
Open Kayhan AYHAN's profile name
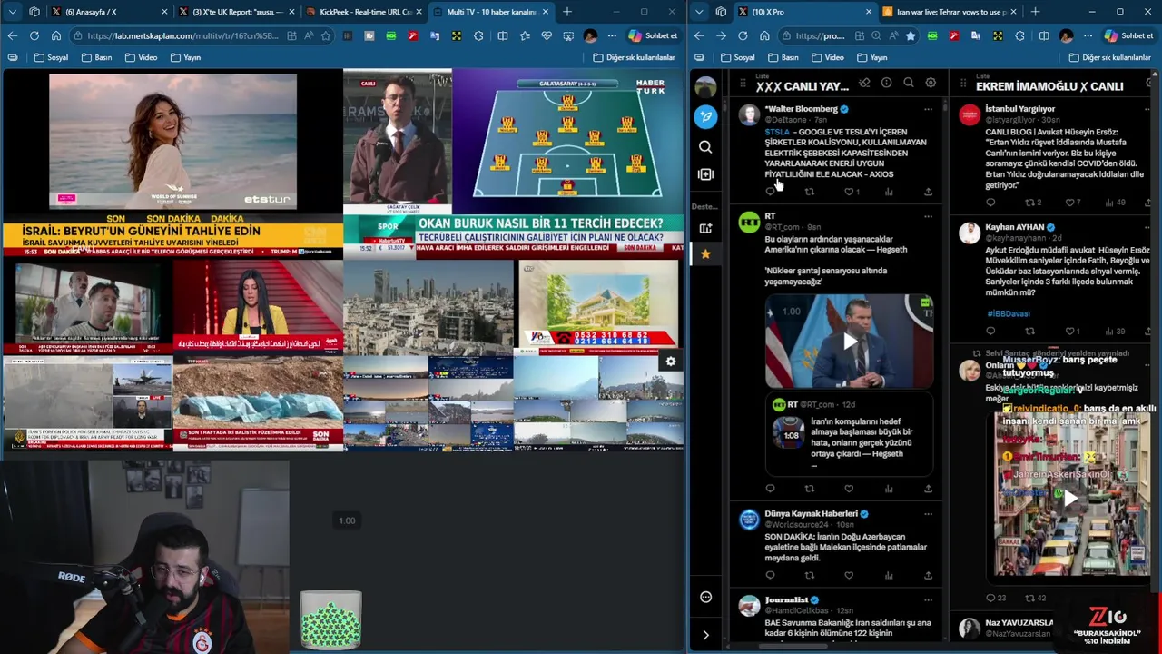point(1015,227)
